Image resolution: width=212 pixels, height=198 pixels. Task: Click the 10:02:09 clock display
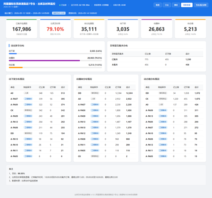201,5
